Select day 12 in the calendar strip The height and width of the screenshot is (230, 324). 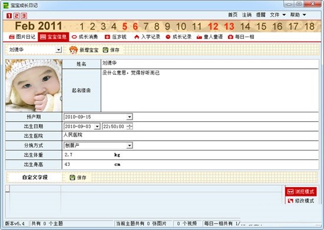click(213, 26)
